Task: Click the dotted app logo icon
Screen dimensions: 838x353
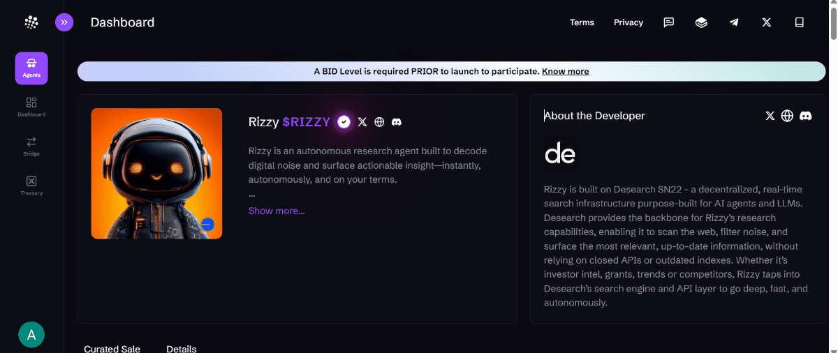Action: 31,22
